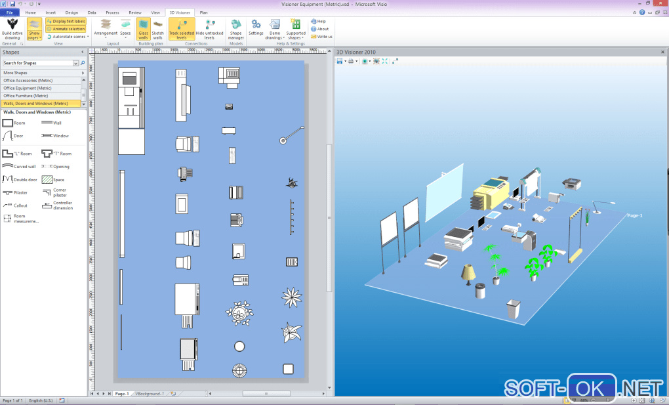Viewport: 669px width, 405px height.
Task: Toggle Track selected levels
Action: coord(182,29)
